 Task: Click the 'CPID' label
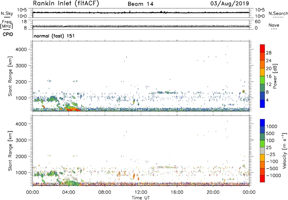8,34
